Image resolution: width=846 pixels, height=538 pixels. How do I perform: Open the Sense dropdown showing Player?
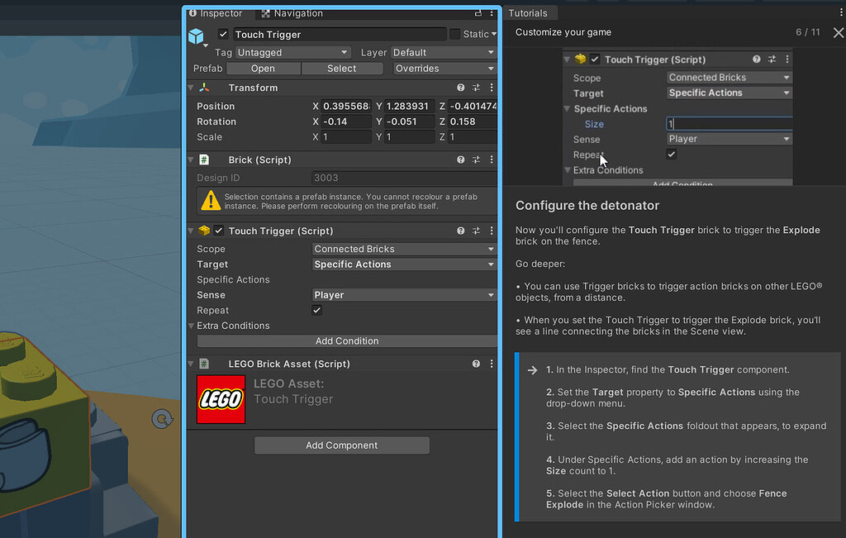403,294
